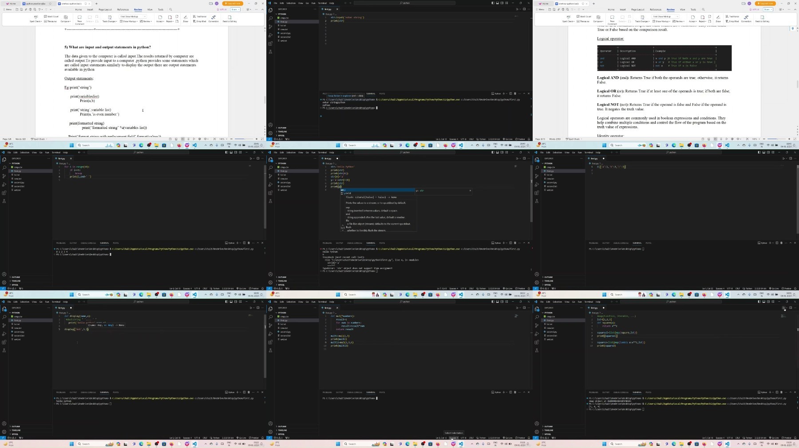799x448 pixels.
Task: Click Draw in the input/output statements document ribbon
Action: click(186, 19)
